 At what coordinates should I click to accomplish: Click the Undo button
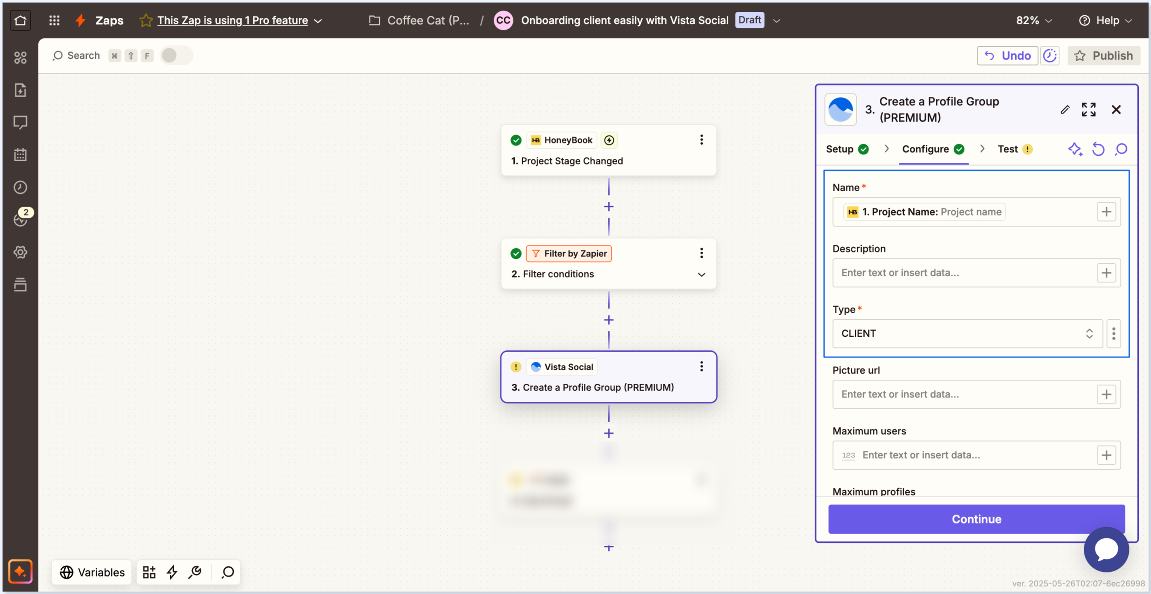tap(1007, 56)
